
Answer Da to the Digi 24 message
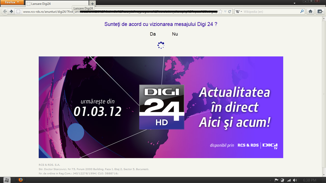coord(153,34)
